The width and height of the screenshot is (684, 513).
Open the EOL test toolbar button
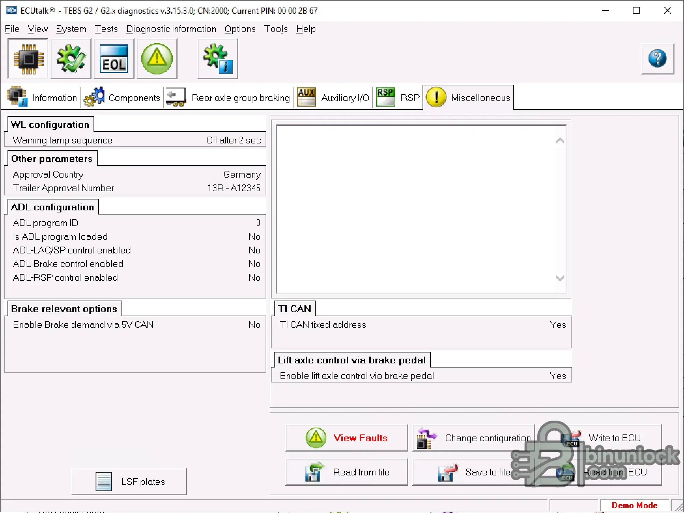114,59
